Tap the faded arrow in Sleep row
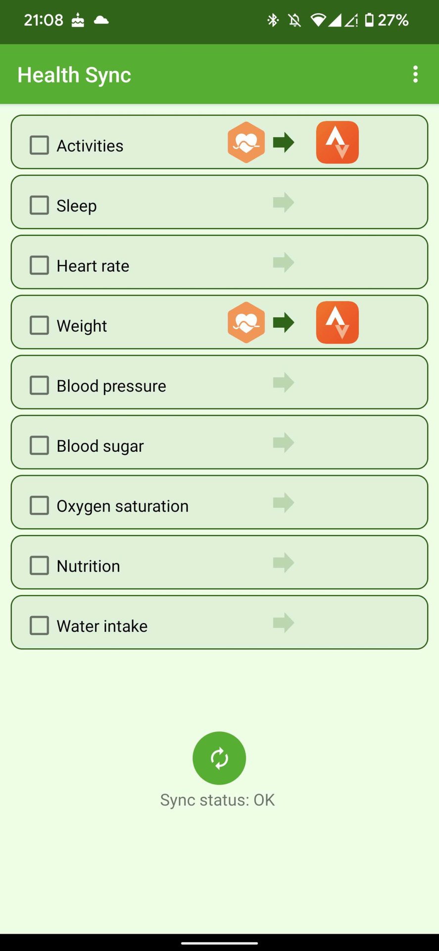 point(284,203)
